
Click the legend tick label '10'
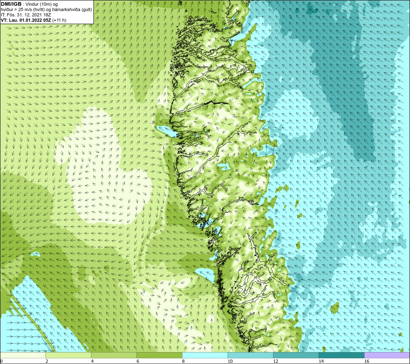(230, 361)
